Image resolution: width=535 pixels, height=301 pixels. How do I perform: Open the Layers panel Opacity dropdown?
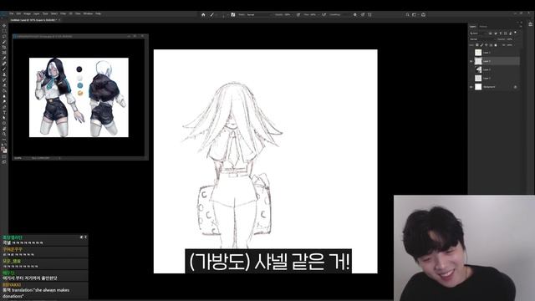tap(514, 39)
